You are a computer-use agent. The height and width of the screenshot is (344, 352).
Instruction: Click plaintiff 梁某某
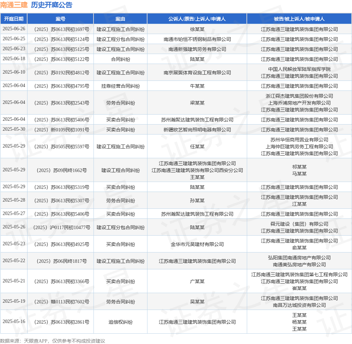tap(197, 103)
